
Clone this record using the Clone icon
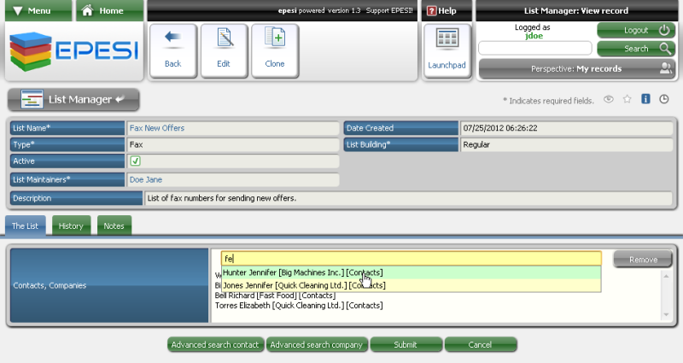click(x=274, y=49)
